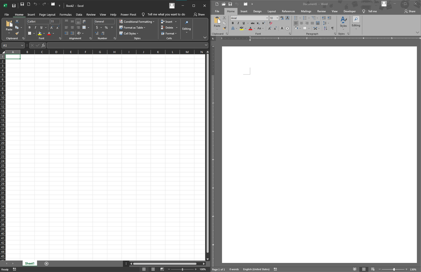Open Word Developer tab
The width and height of the screenshot is (421, 272).
(349, 11)
